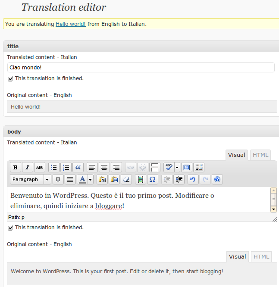The height and width of the screenshot is (287, 279).
Task: Switch original content to HTML tab
Action: pyautogui.click(x=261, y=257)
